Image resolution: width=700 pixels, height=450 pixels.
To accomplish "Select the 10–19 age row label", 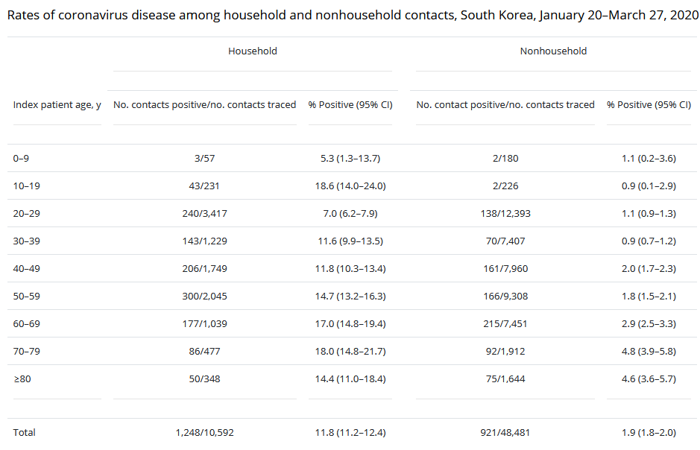I will pos(27,186).
